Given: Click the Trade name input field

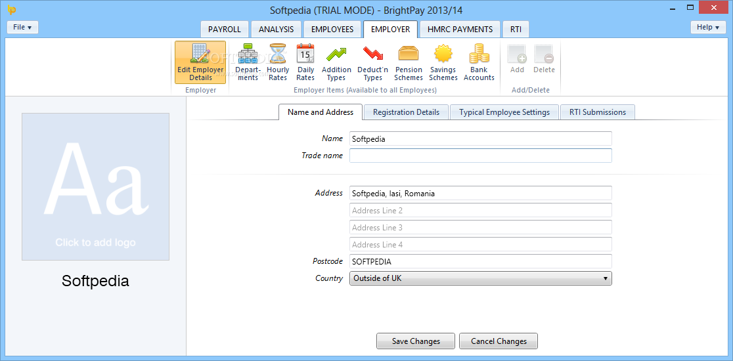Looking at the screenshot, I should click(481, 156).
